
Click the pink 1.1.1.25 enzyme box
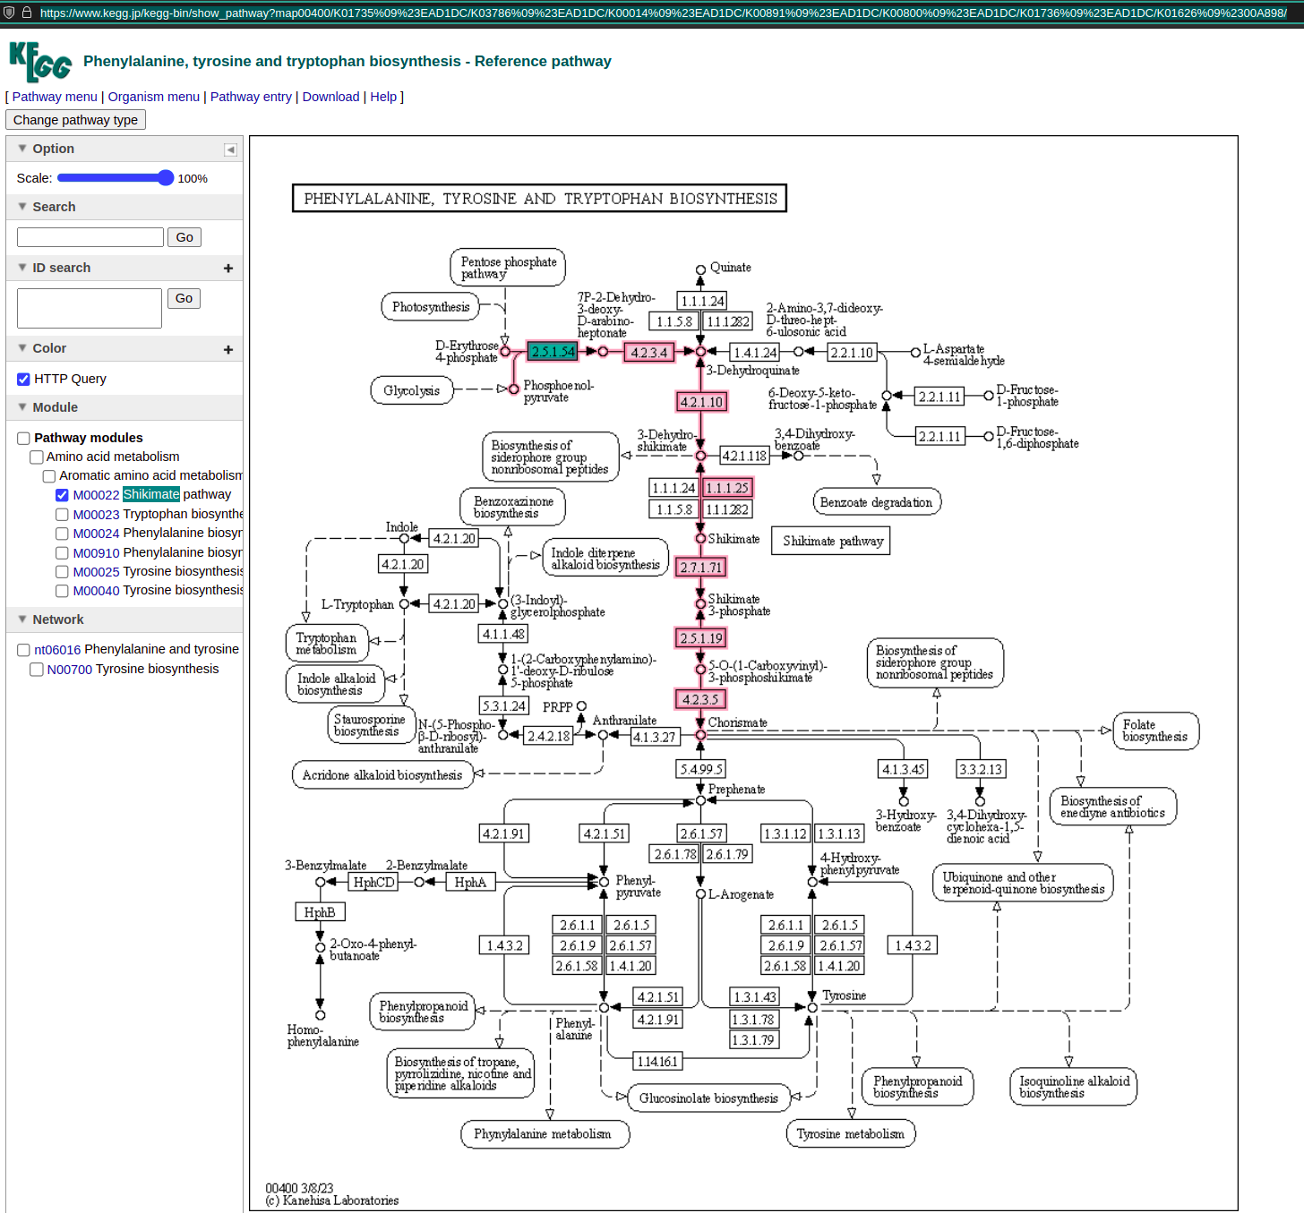(727, 488)
